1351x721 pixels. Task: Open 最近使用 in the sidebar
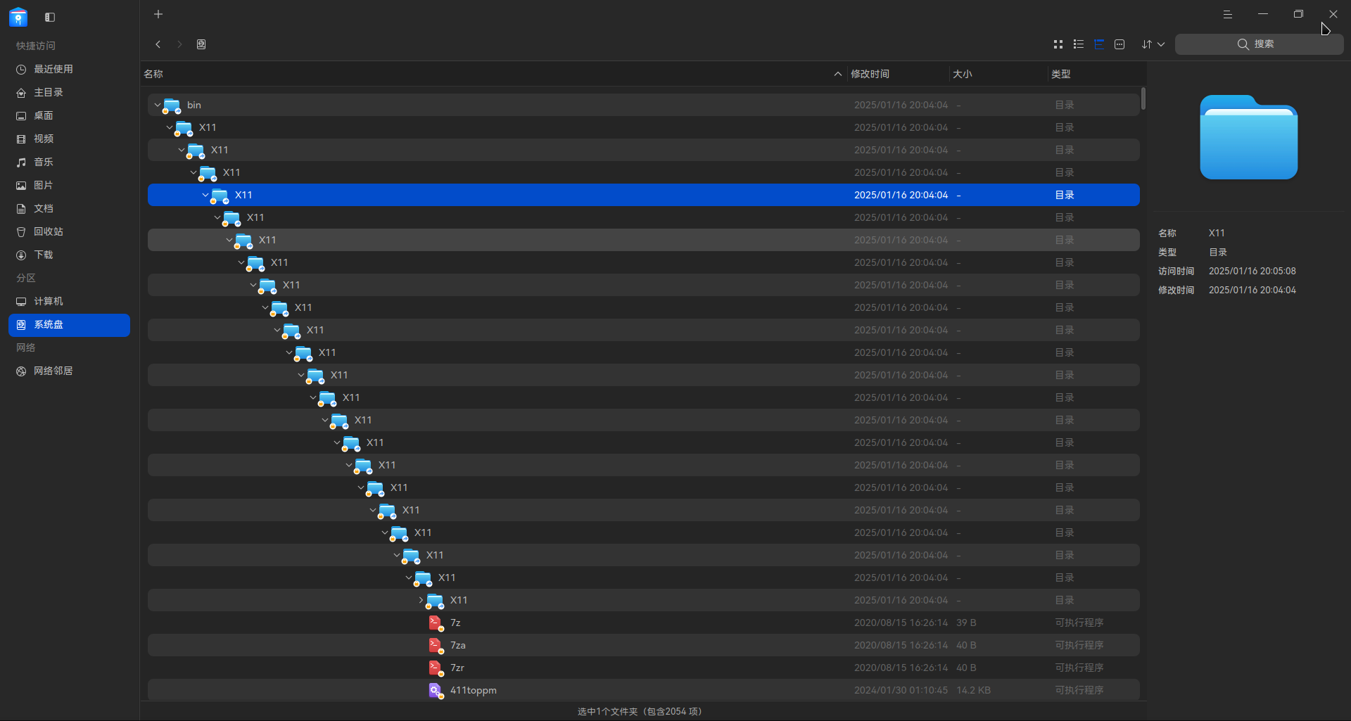pyautogui.click(x=69, y=69)
